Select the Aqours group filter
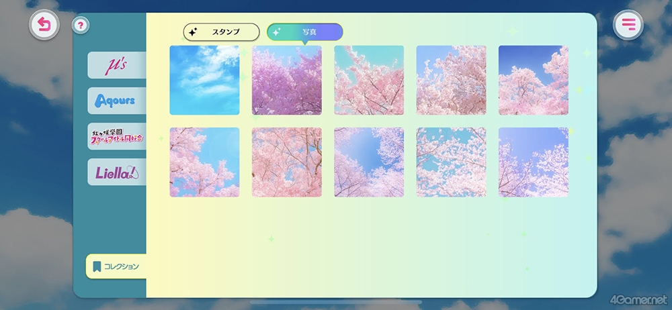The width and height of the screenshot is (672, 310). 116,101
